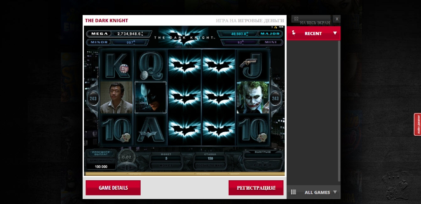Click НА ВЕСЬ ЭКРАН fullscreen link

click(x=315, y=23)
